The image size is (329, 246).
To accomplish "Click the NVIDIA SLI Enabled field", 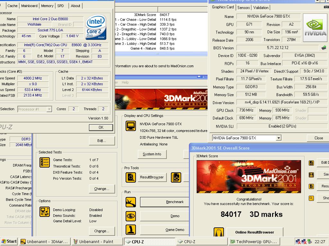I will click(x=282, y=126).
